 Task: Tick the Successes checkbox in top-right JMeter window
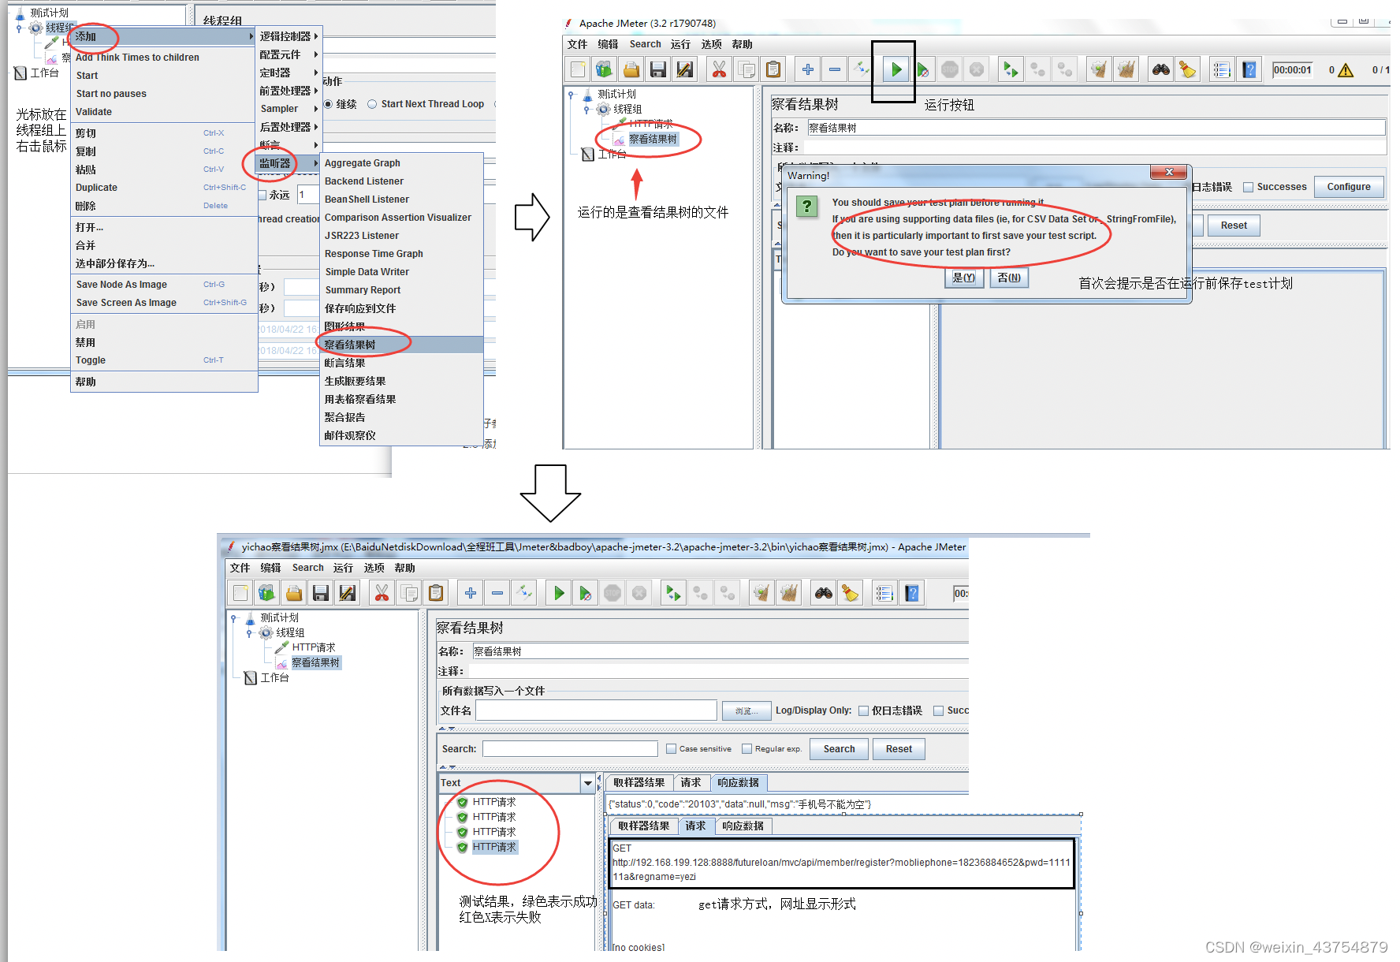(x=1248, y=187)
